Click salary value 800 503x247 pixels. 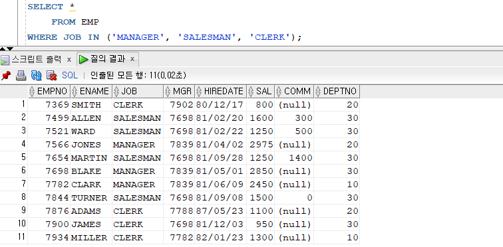click(x=261, y=105)
